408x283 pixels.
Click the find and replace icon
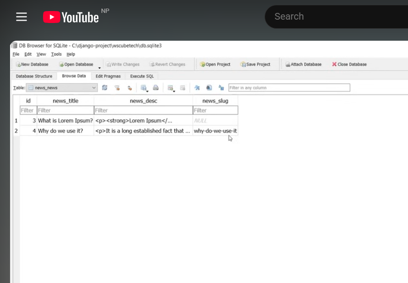click(221, 88)
